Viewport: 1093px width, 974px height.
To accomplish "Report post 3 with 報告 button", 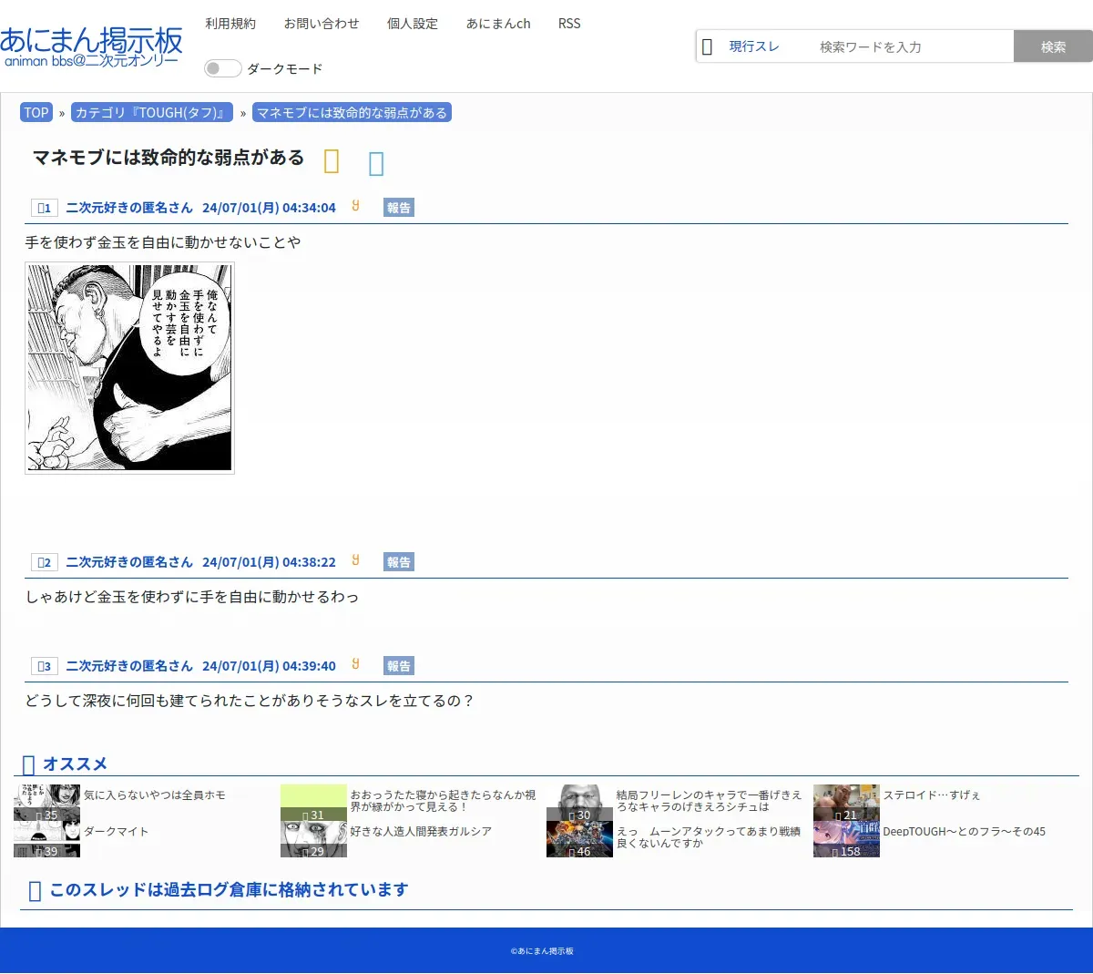I will click(x=399, y=666).
